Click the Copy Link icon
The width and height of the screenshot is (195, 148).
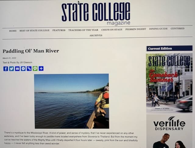[29, 68]
